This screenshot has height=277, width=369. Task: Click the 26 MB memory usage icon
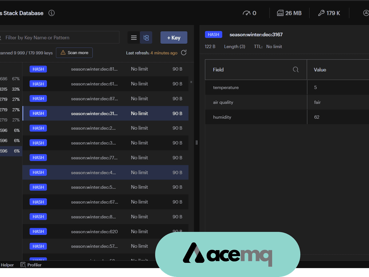(x=280, y=13)
